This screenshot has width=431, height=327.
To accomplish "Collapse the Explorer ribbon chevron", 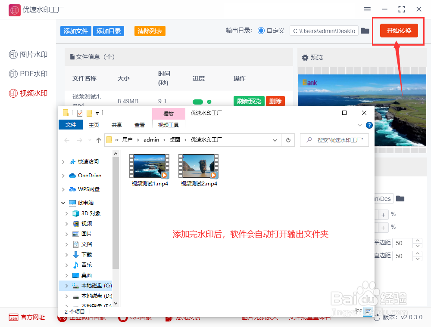I will coord(360,125).
